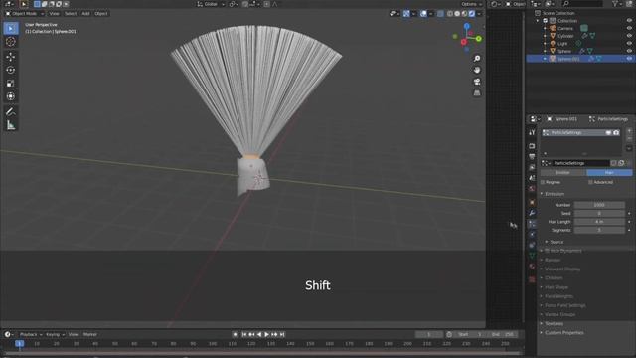This screenshot has width=636, height=358.
Task: Choose the Move tool
Action: tap(11, 57)
